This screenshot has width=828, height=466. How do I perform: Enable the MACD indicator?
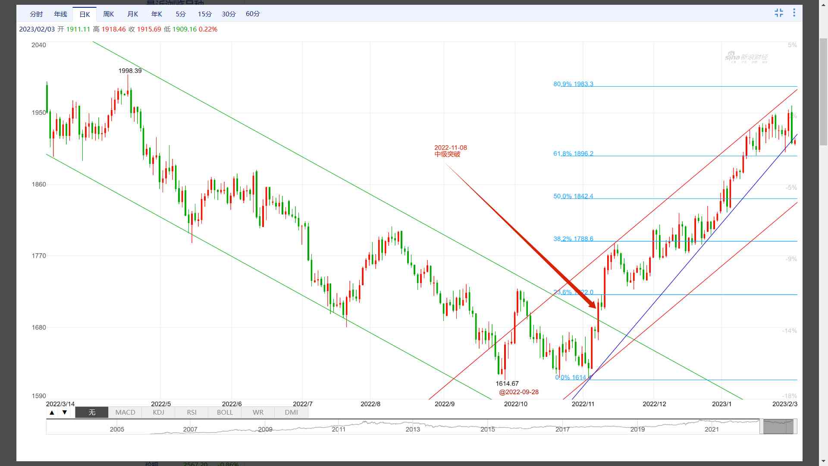[125, 412]
